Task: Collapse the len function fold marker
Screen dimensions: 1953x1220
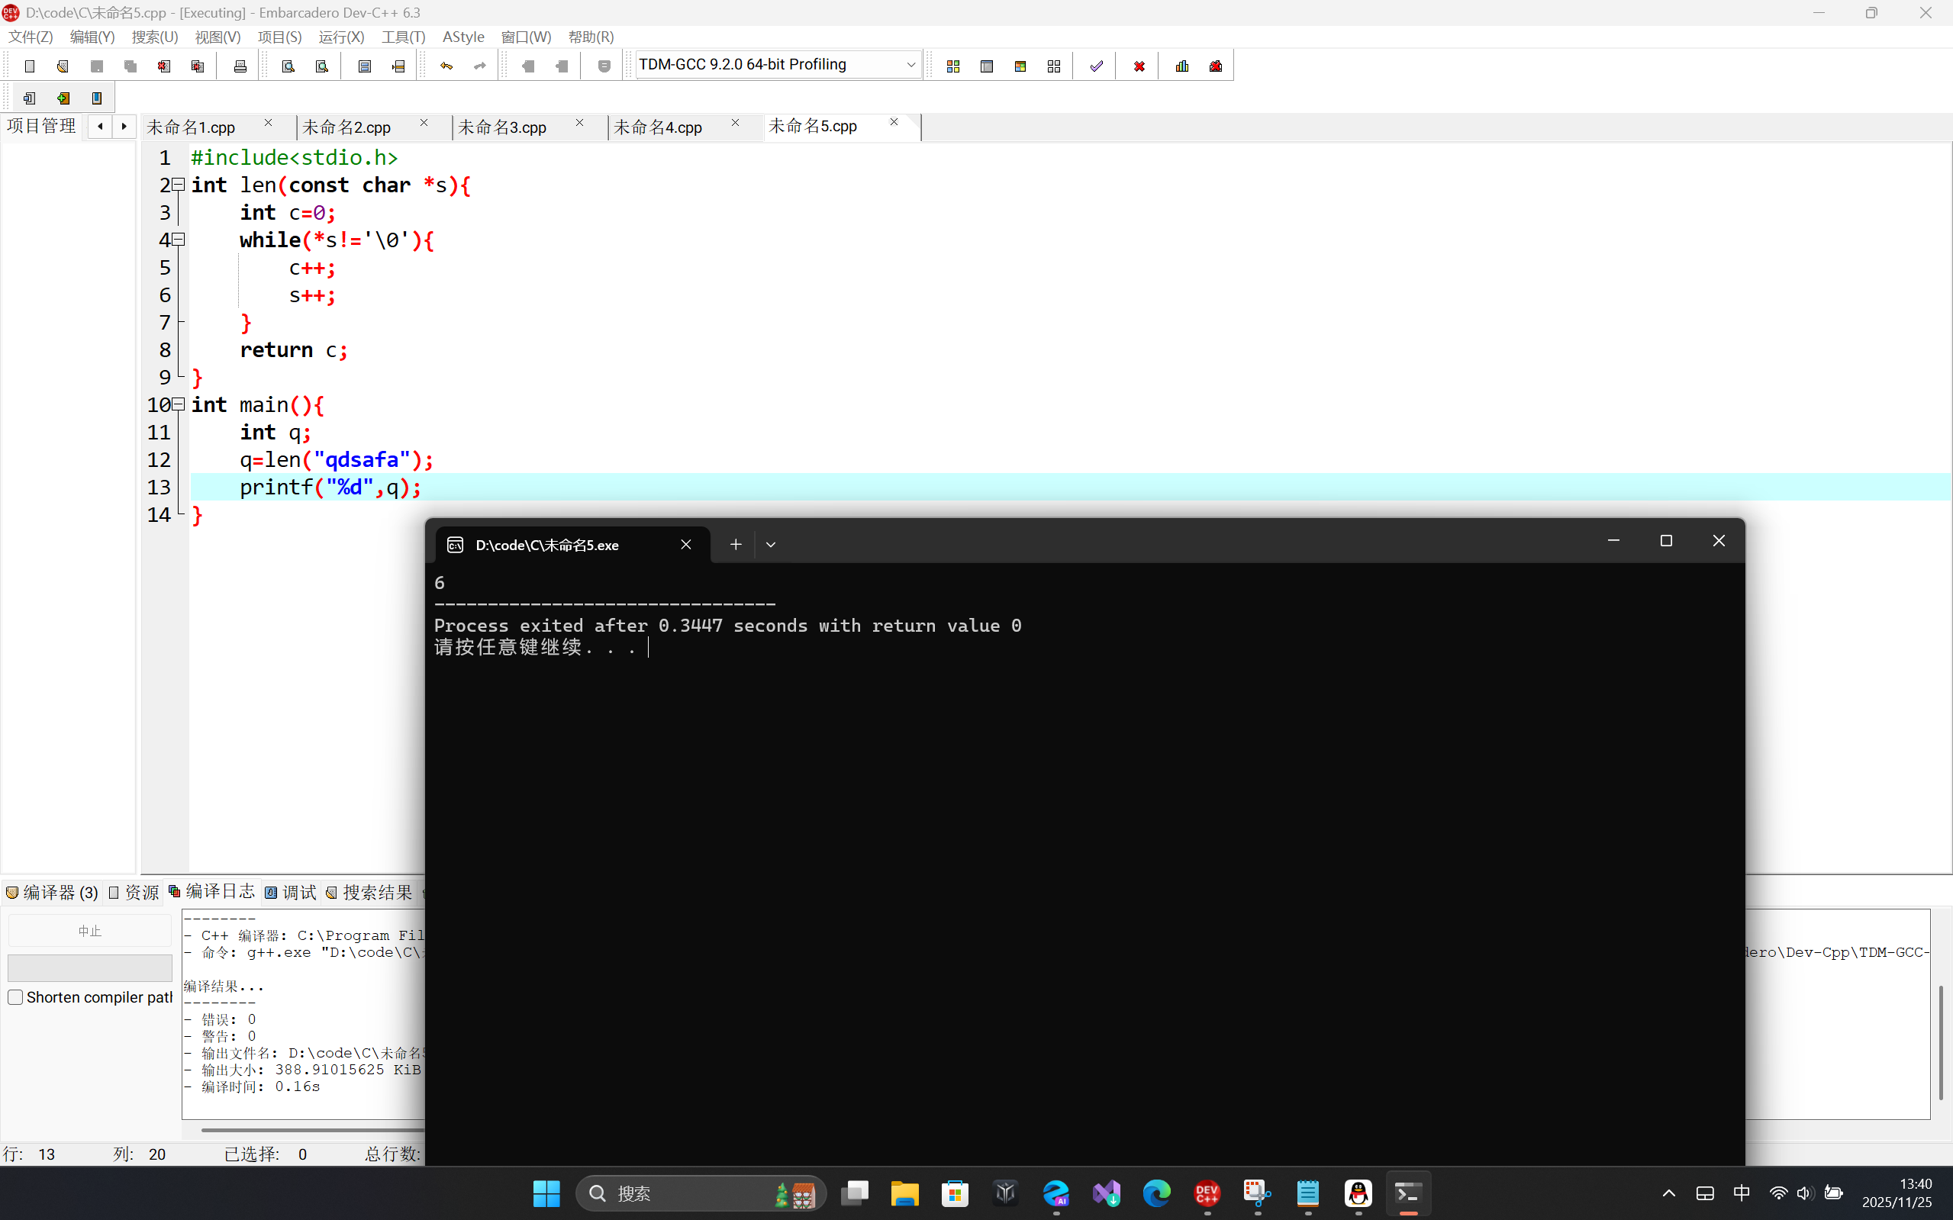Action: (179, 185)
